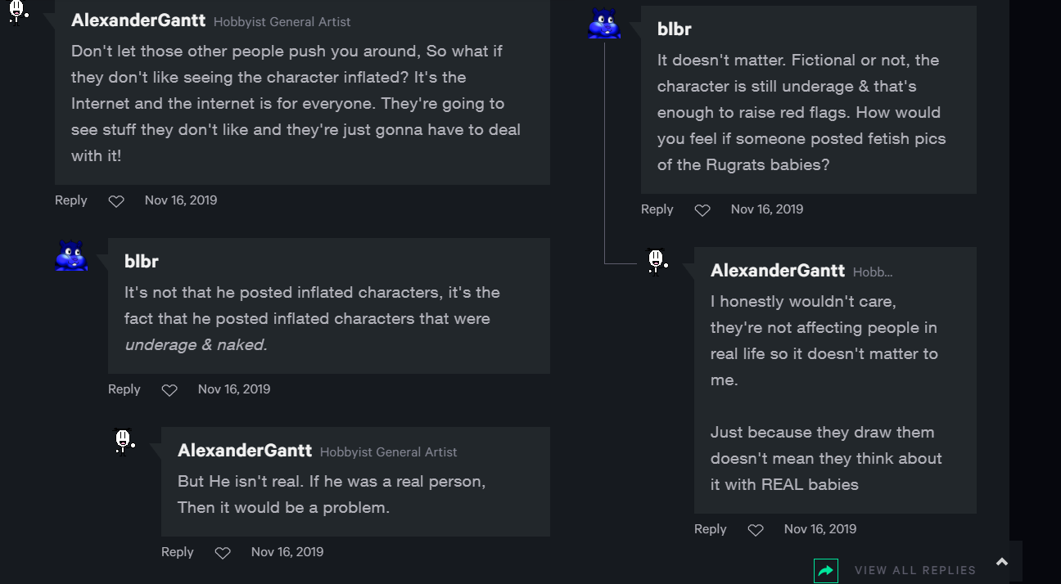The width and height of the screenshot is (1061, 584).
Task: Open blbr's profile name in right column
Action: 675,29
